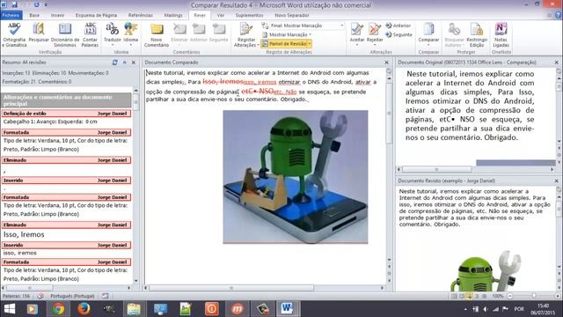Open the Idioma language tool
The height and width of the screenshot is (317, 563).
click(x=131, y=33)
